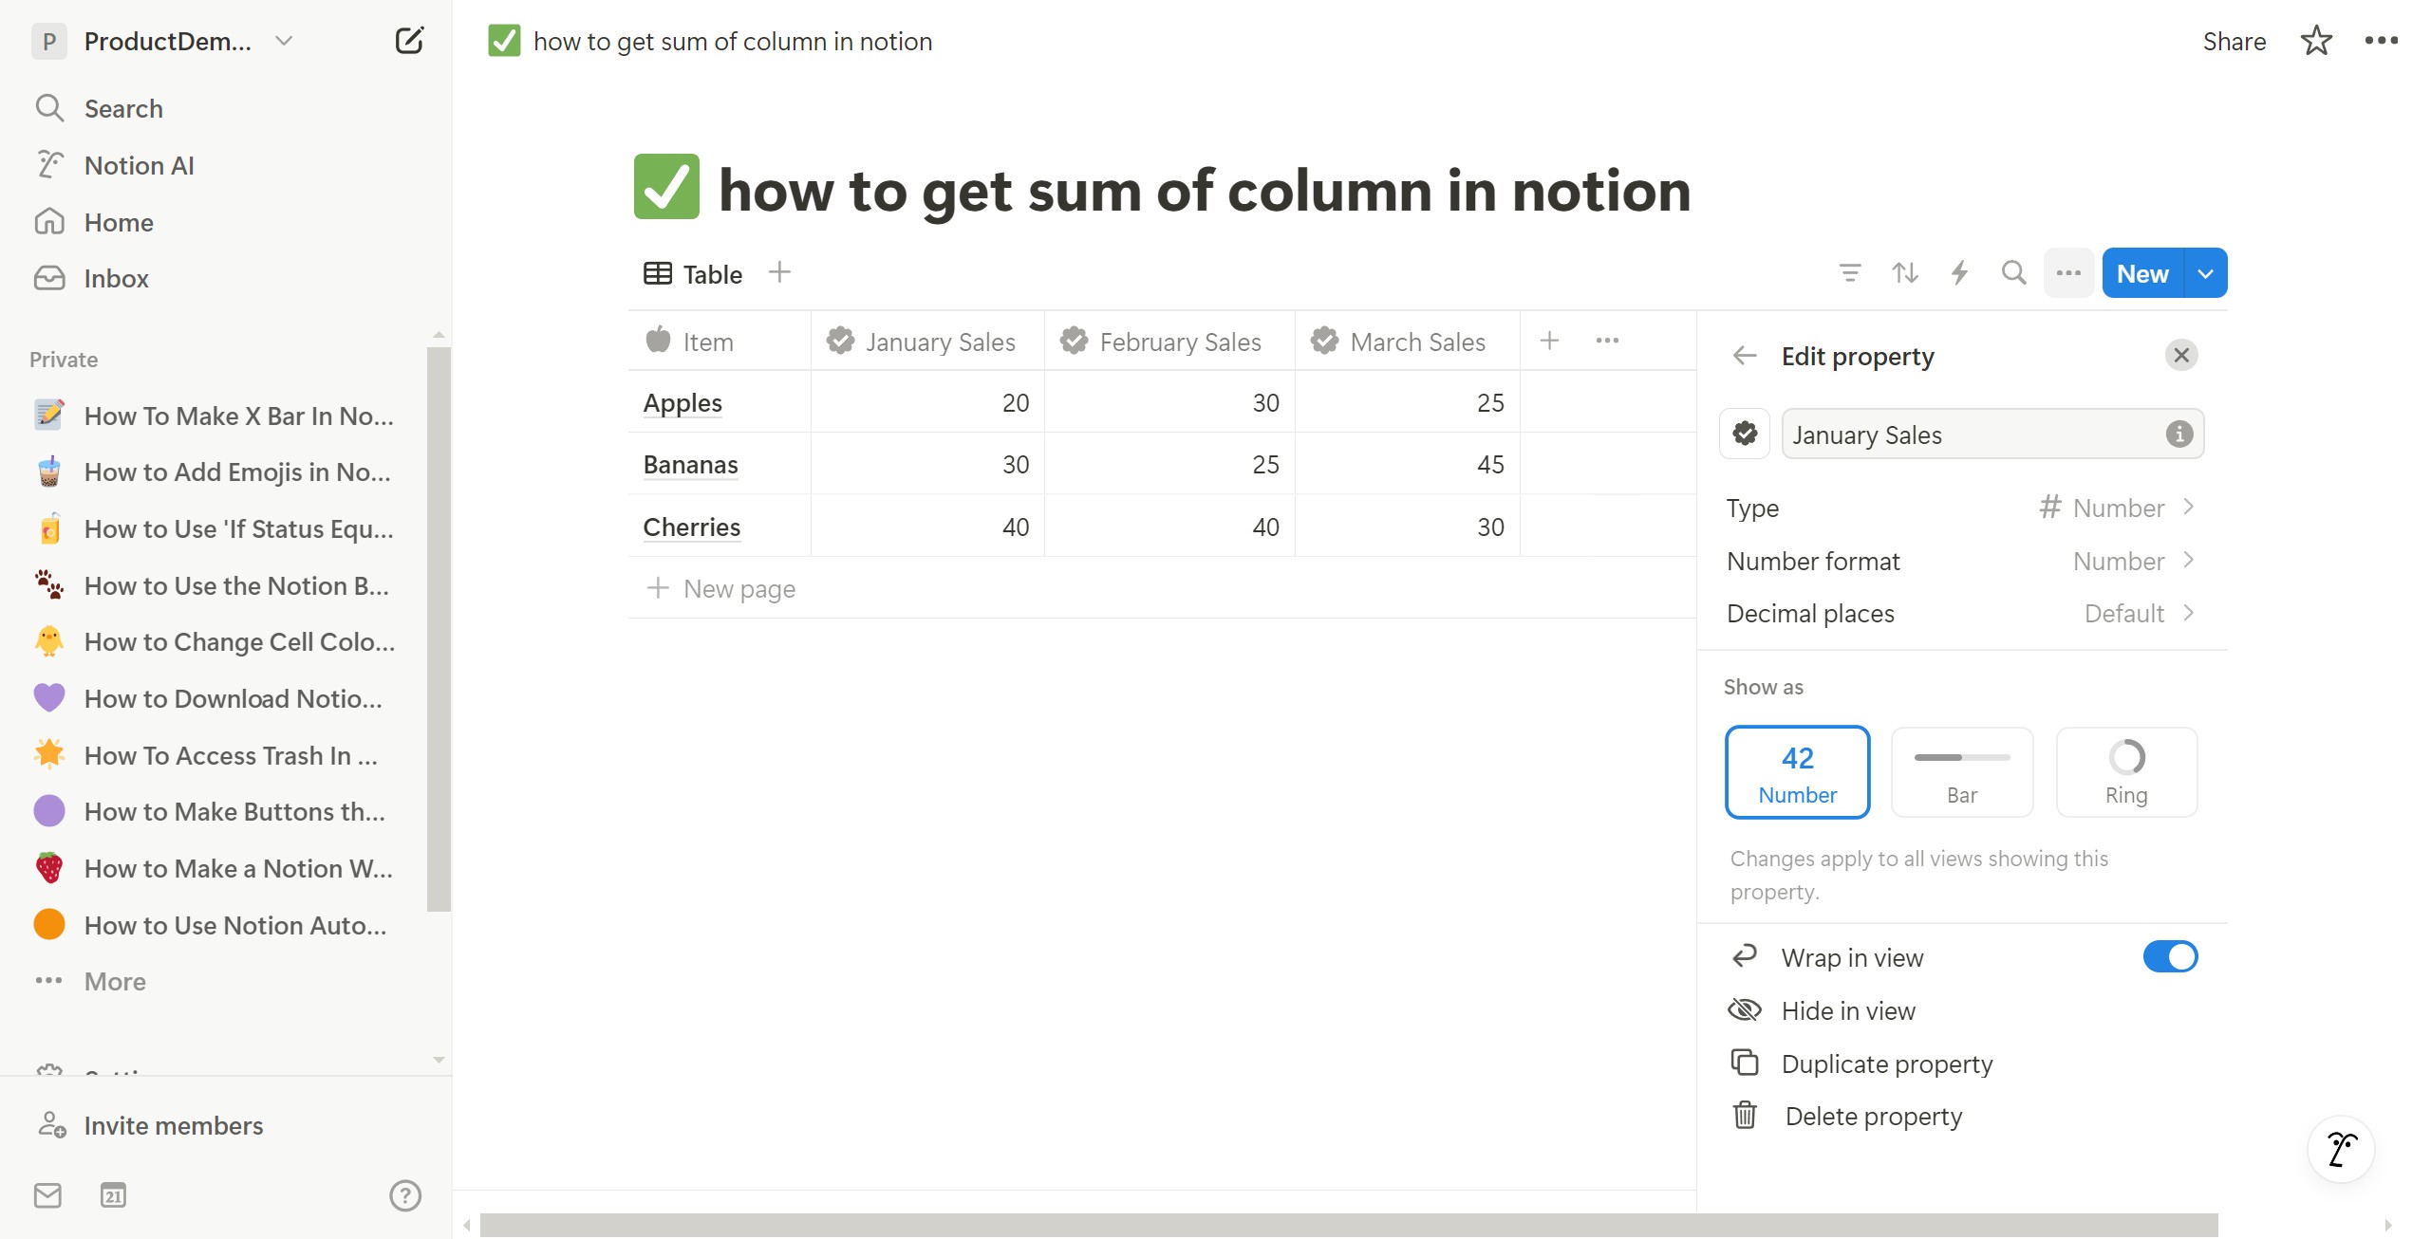The height and width of the screenshot is (1239, 2431).
Task: Go back from Edit property panel
Action: (x=1745, y=356)
